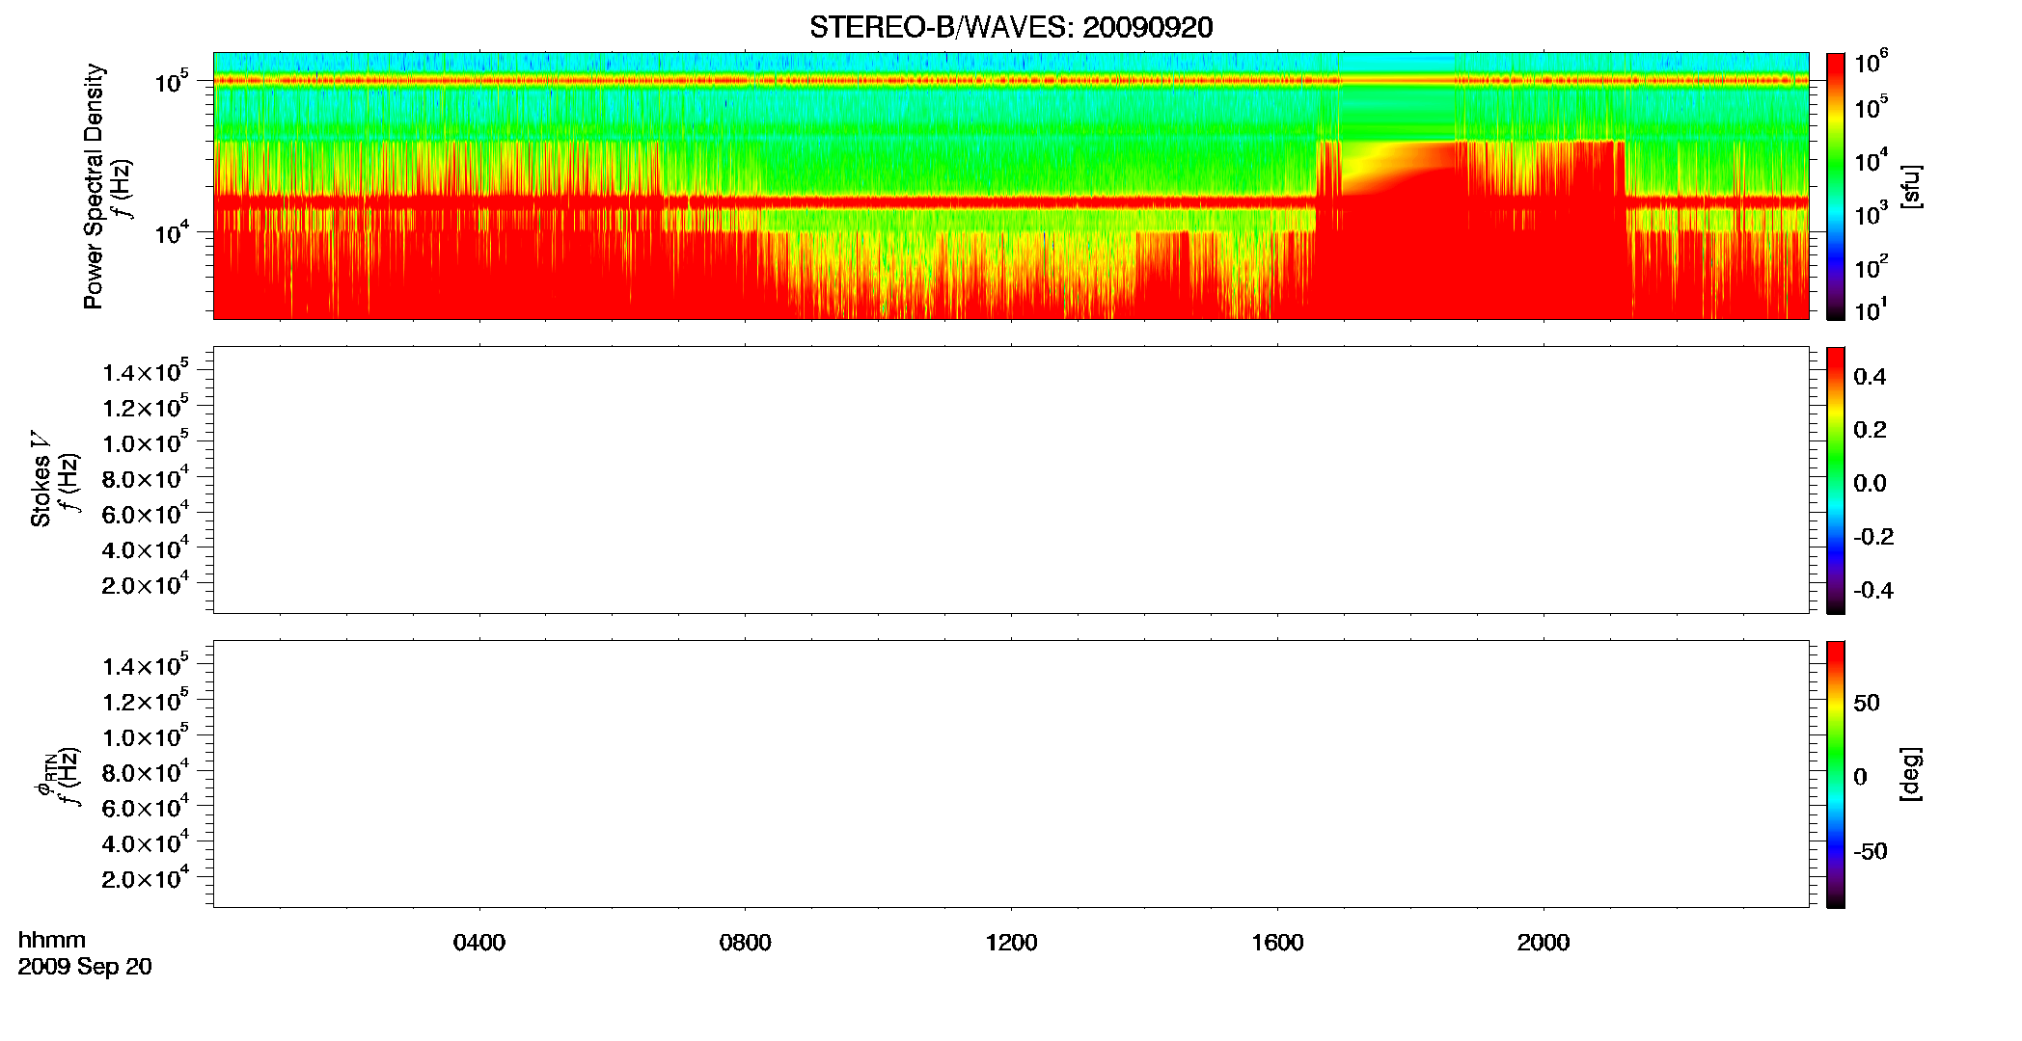This screenshot has height=1041, width=2022.
Task: Click the 1.4×10^5 tick on the Stokes V axis
Action: (146, 371)
